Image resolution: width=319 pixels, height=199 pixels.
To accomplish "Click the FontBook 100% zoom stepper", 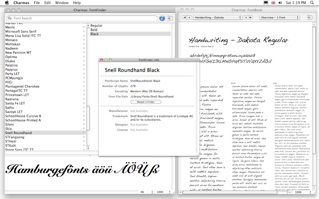I will pos(310,192).
